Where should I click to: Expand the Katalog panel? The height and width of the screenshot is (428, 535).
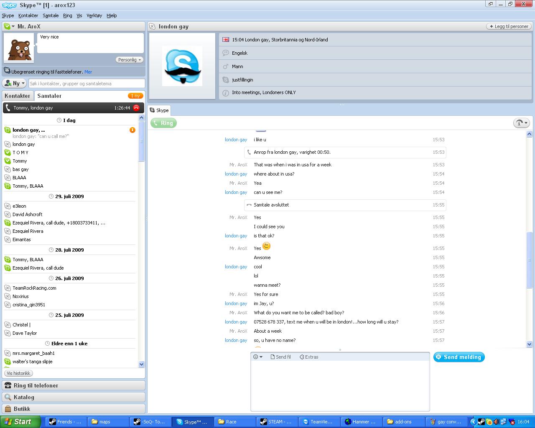74,397
